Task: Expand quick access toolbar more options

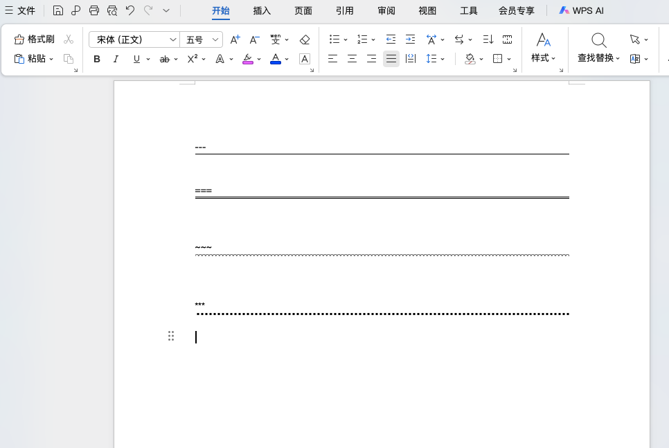Action: pos(166,10)
